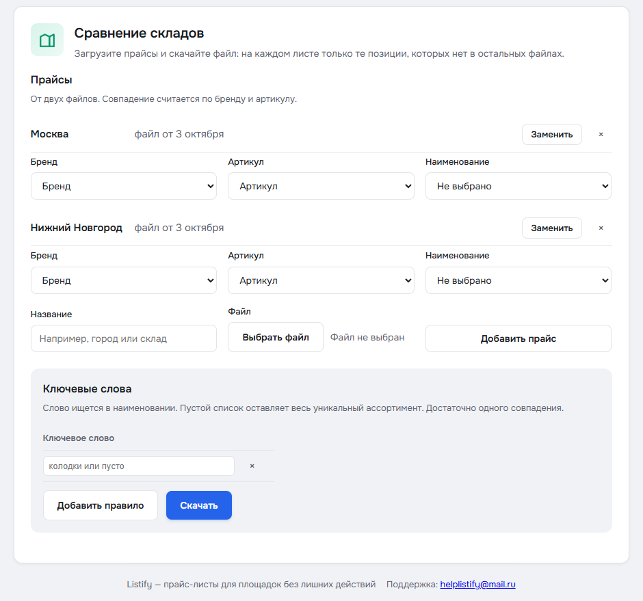Screen dimensions: 643x601
Task: Remove the Москва price file
Action: click(601, 135)
